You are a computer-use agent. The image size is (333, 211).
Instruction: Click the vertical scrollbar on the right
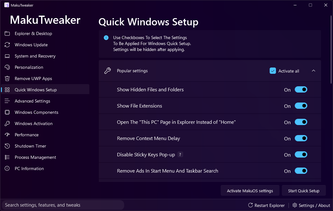point(331,50)
